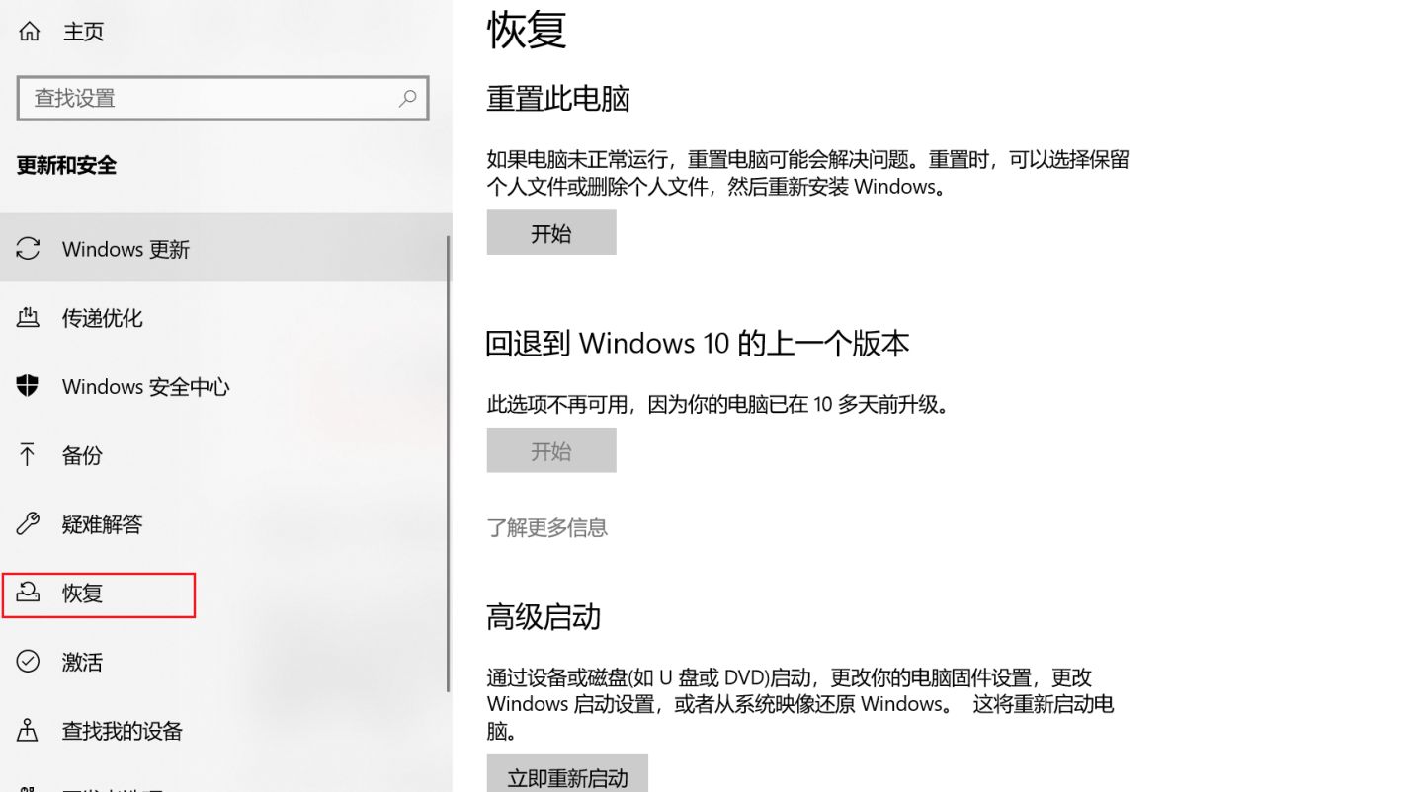
Task: Click the 传递优化 delivery optimization icon
Action: [28, 318]
